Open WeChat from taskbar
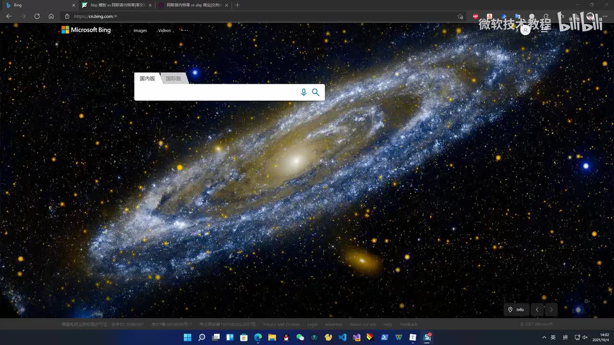Screen dimensions: 614x345 click(x=300, y=337)
